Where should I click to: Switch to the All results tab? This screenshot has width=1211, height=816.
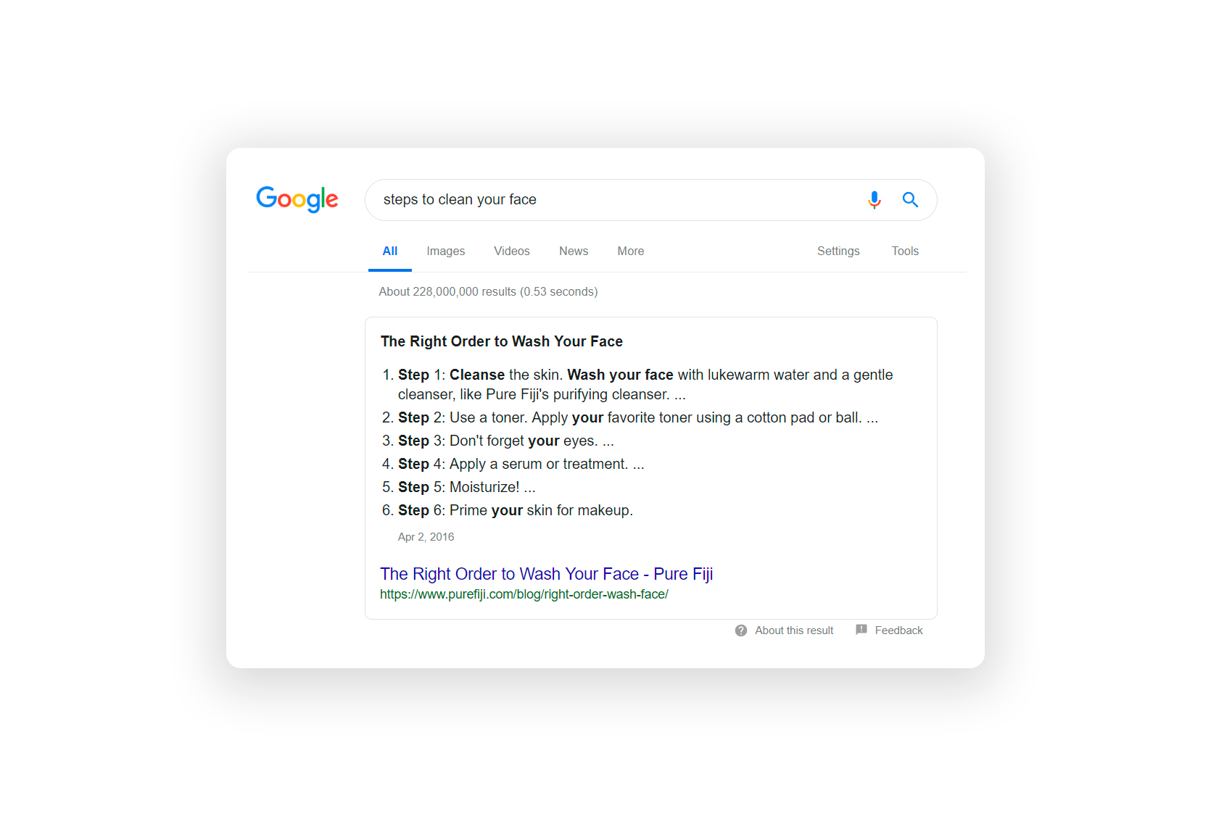point(389,251)
